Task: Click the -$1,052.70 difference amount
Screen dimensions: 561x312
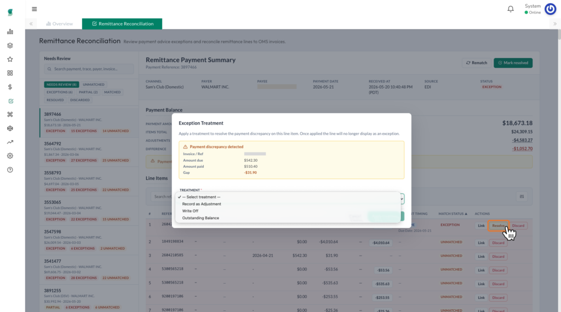Action: [x=522, y=149]
